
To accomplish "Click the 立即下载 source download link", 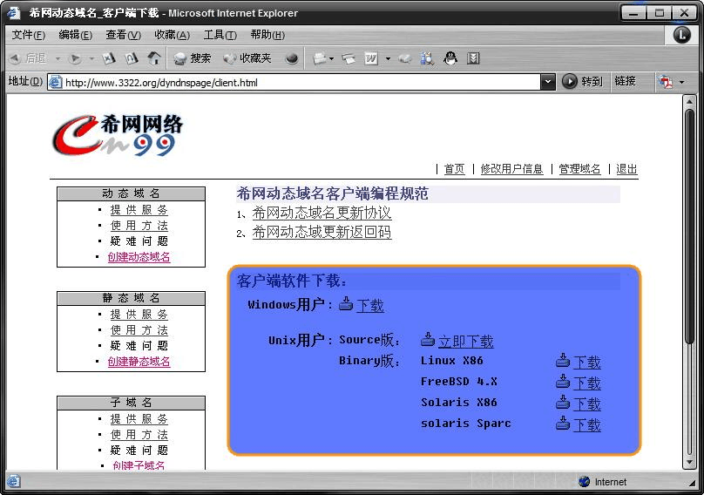I will click(x=465, y=341).
